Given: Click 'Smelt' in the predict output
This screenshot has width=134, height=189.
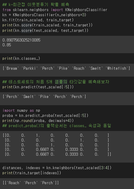Looking at the screenshot, I should coord(28,96).
